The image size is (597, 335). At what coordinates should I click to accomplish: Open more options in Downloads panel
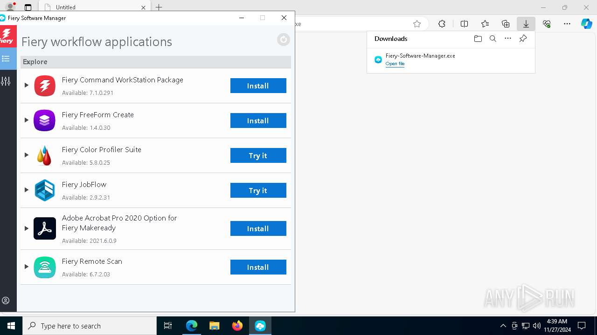click(508, 39)
